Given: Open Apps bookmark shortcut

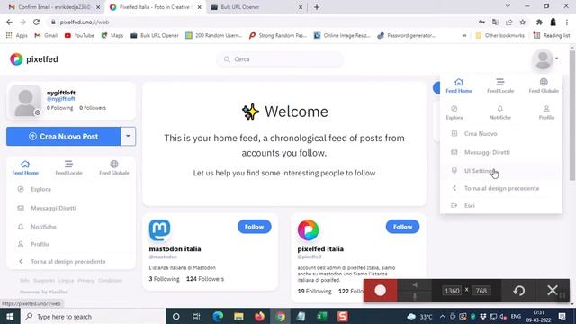Looking at the screenshot, I should coord(17,36).
